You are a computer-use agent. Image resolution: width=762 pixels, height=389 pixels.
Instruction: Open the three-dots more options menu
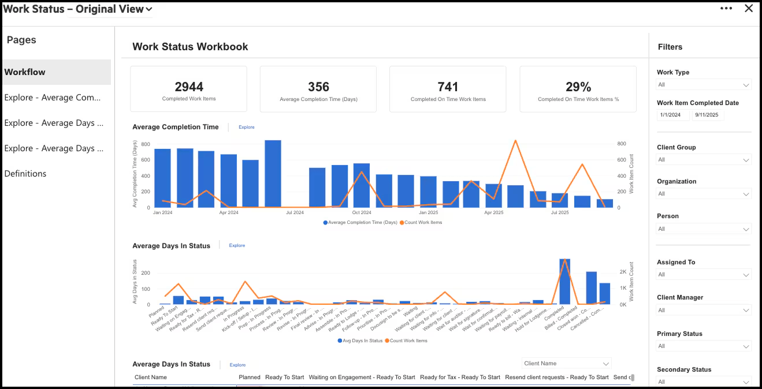click(x=726, y=9)
